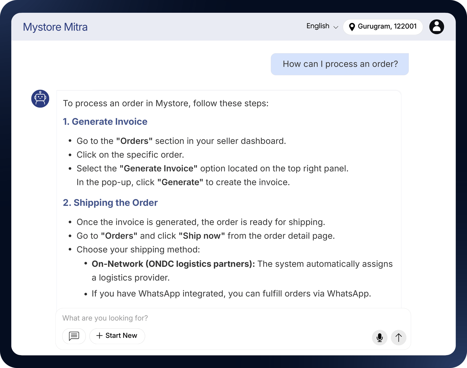Open the English language selector
The width and height of the screenshot is (467, 368).
tap(318, 26)
